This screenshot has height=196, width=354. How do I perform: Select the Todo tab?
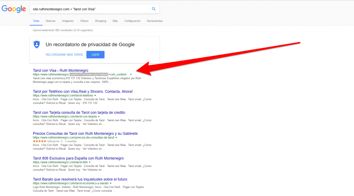tap(36, 21)
